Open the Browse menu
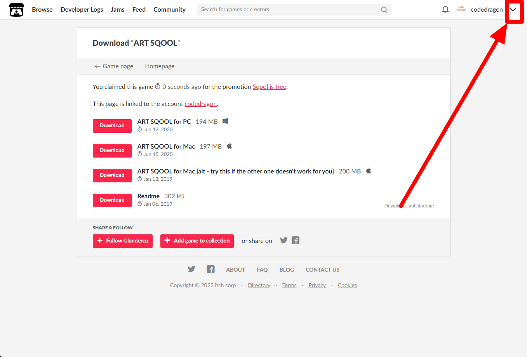This screenshot has width=527, height=357. [42, 10]
